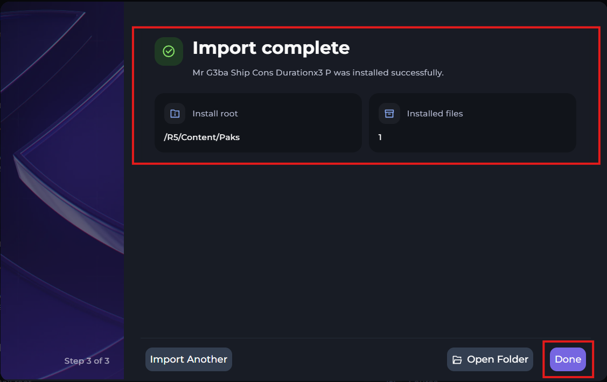Click the "Import complete" heading
The width and height of the screenshot is (607, 382).
click(271, 48)
